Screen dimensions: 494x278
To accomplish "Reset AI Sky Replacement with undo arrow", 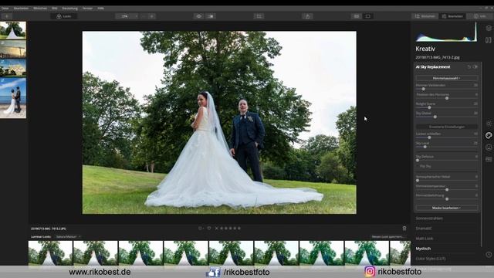I will (x=469, y=67).
